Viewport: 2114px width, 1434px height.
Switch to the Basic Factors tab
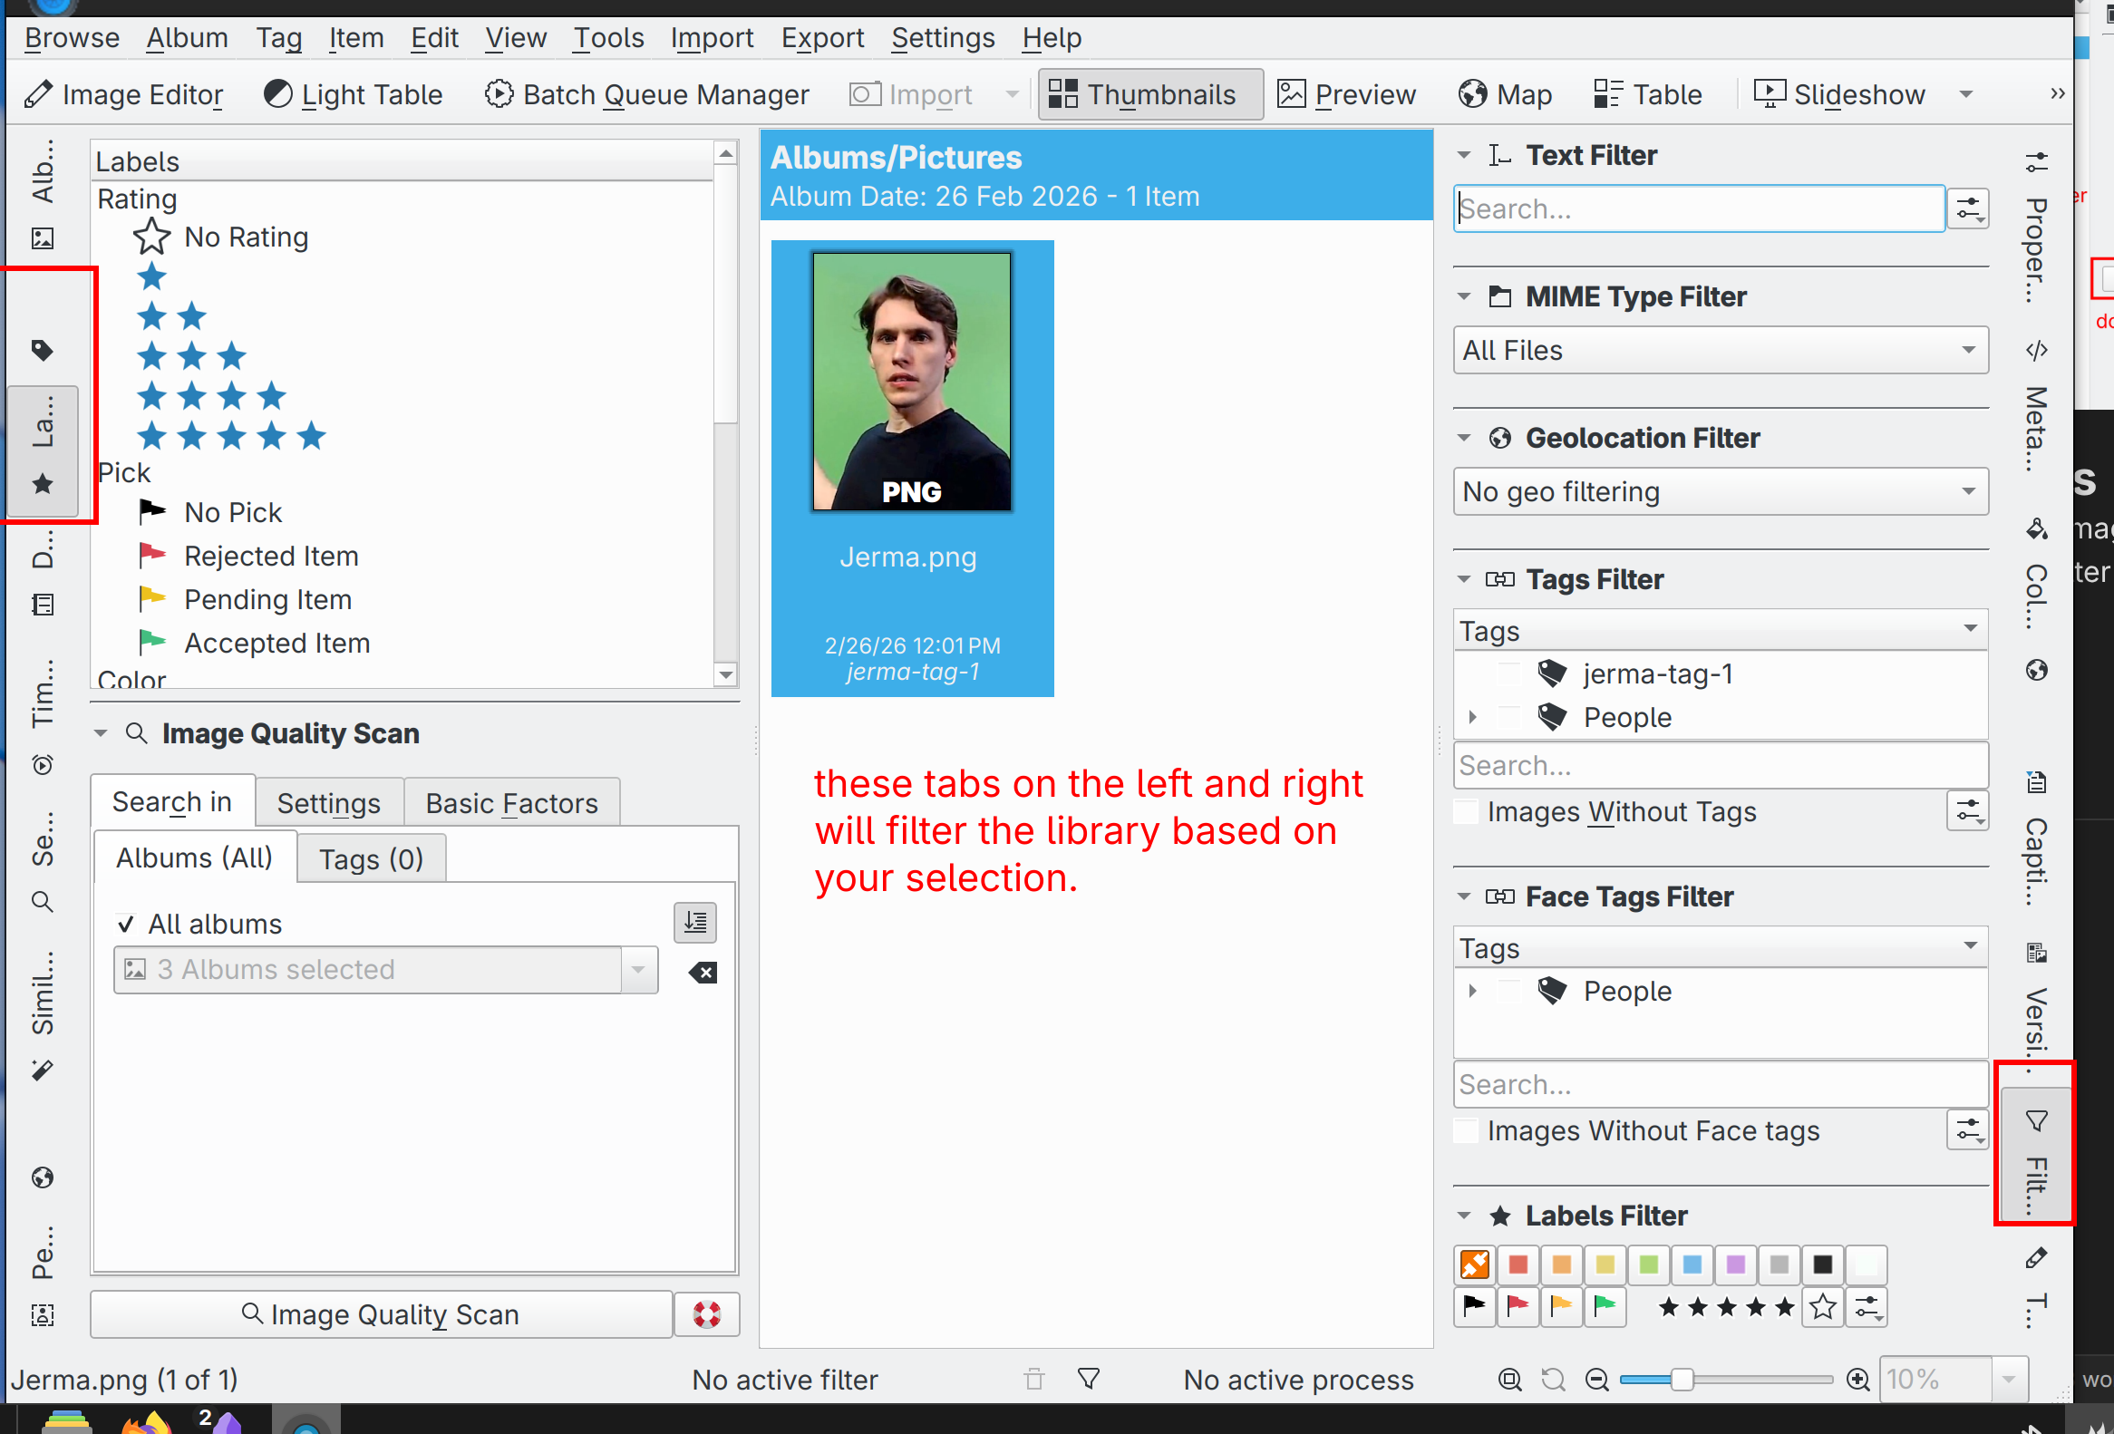pyautogui.click(x=511, y=803)
